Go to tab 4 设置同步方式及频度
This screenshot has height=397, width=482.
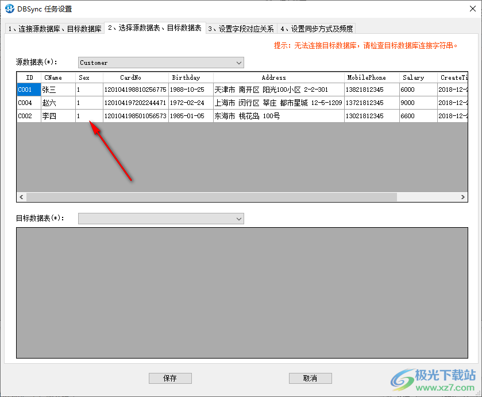click(x=317, y=29)
